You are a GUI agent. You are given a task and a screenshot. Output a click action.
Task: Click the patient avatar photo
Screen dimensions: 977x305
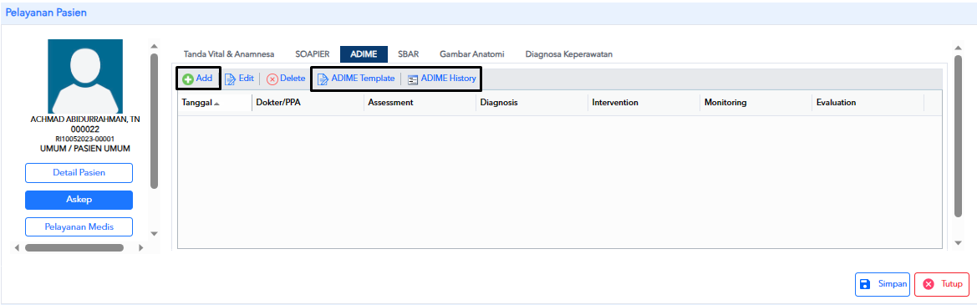coord(85,77)
